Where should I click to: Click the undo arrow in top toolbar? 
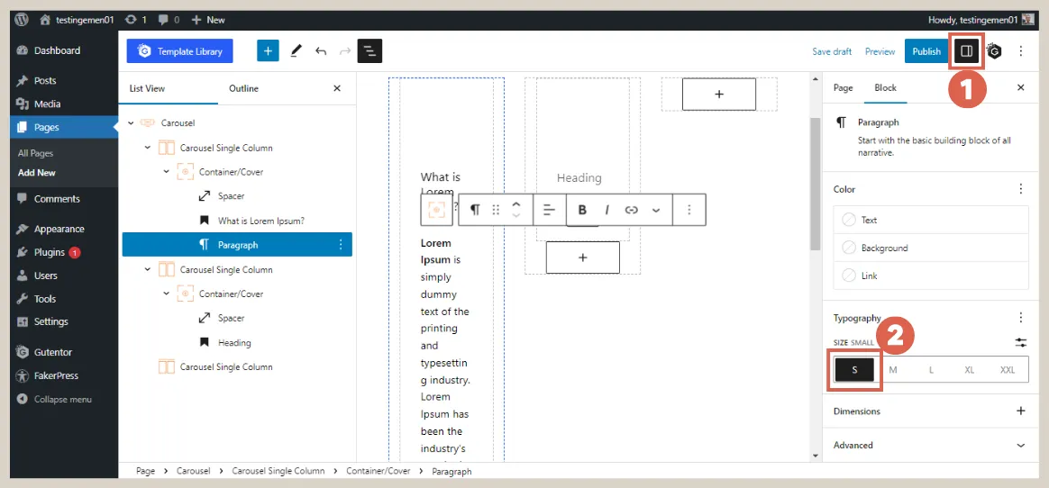(321, 51)
